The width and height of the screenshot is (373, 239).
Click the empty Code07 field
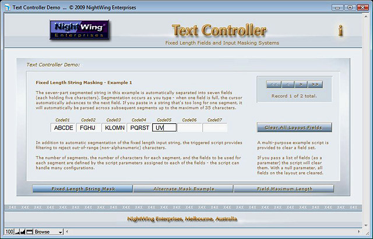[215, 128]
